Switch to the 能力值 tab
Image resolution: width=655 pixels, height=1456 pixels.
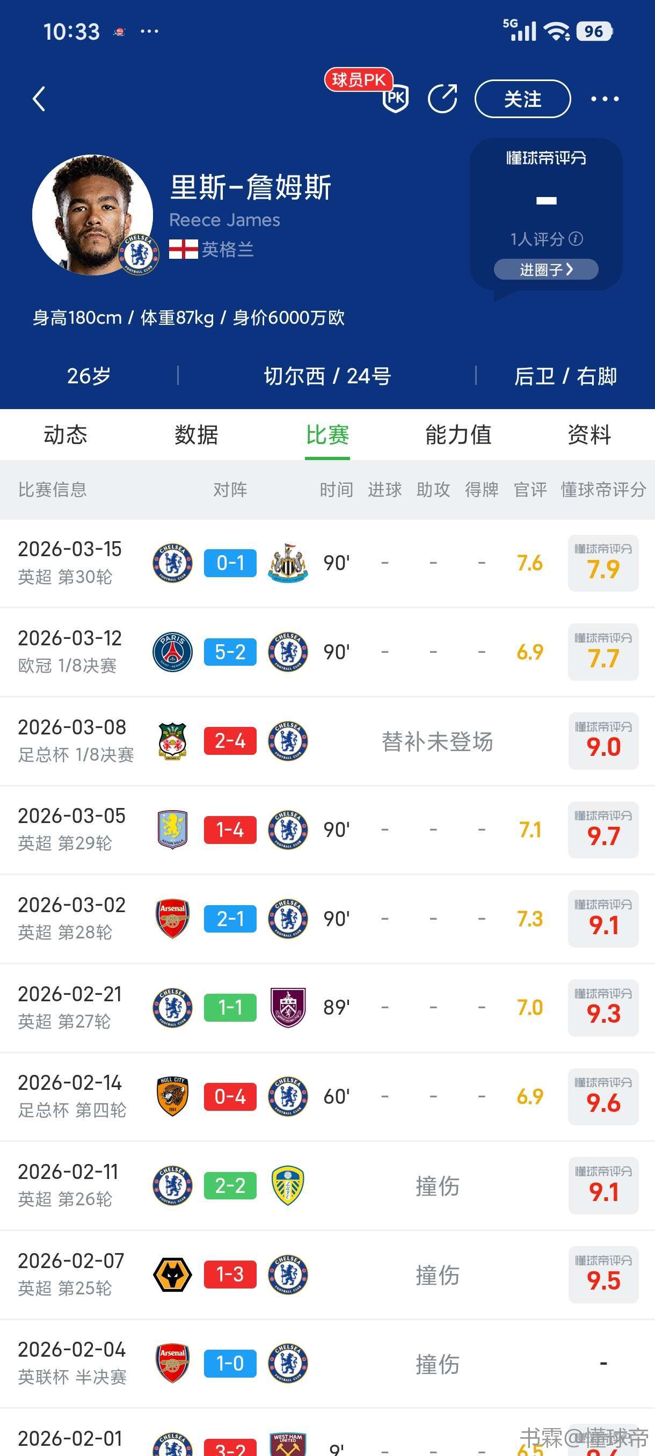pyautogui.click(x=458, y=435)
